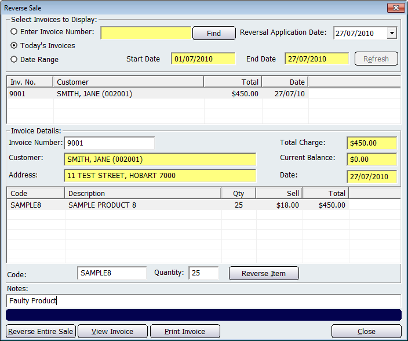Open Reversal Application Date dropdown arrow
The image size is (408, 341).
392,33
